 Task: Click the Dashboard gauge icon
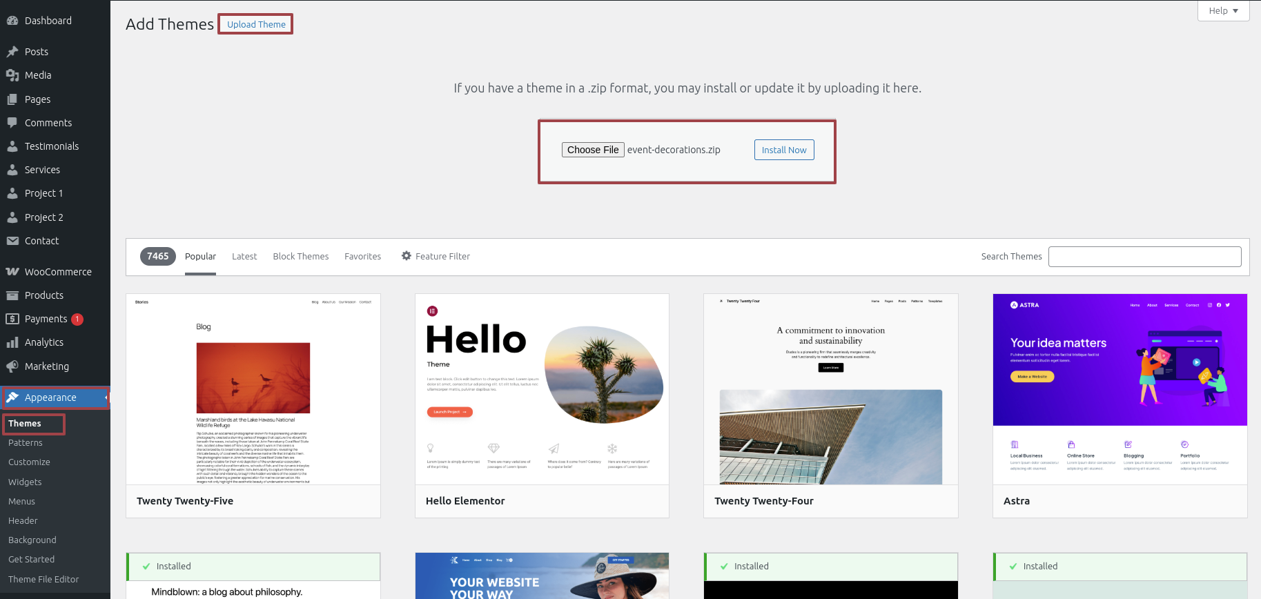click(12, 21)
